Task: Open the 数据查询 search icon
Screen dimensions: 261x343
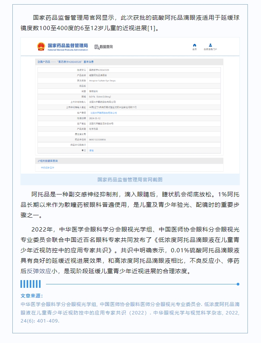Action: pyautogui.click(x=97, y=47)
